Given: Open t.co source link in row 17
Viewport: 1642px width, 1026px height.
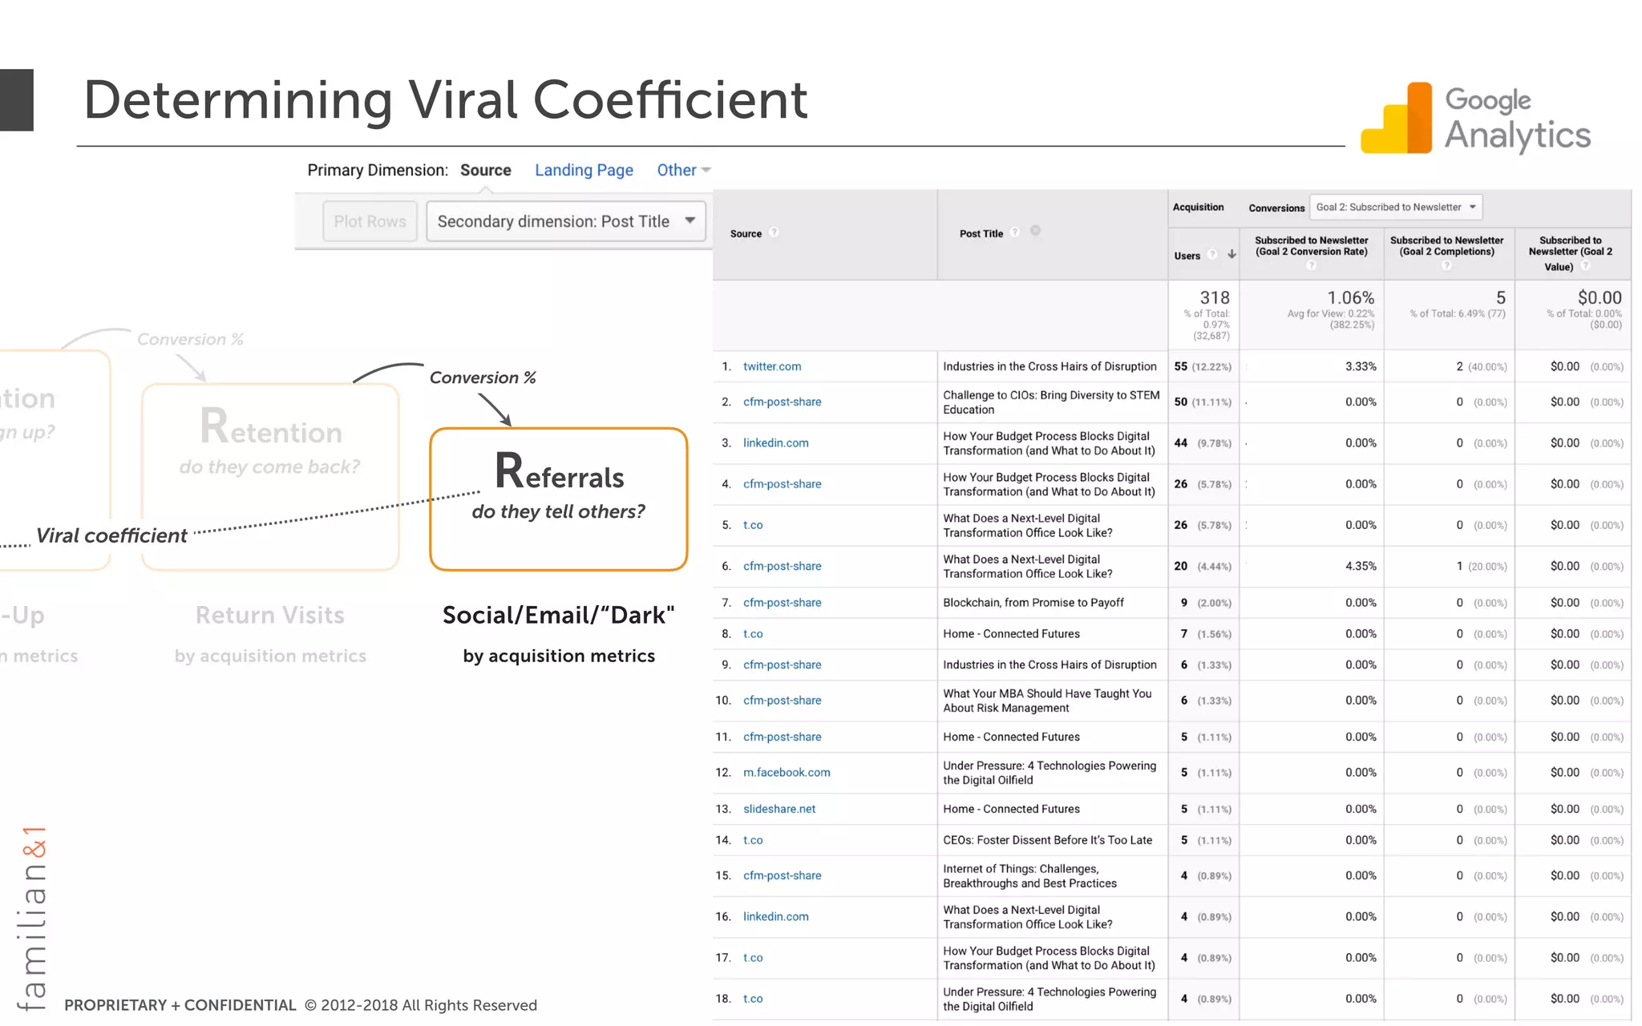Looking at the screenshot, I should 753,958.
